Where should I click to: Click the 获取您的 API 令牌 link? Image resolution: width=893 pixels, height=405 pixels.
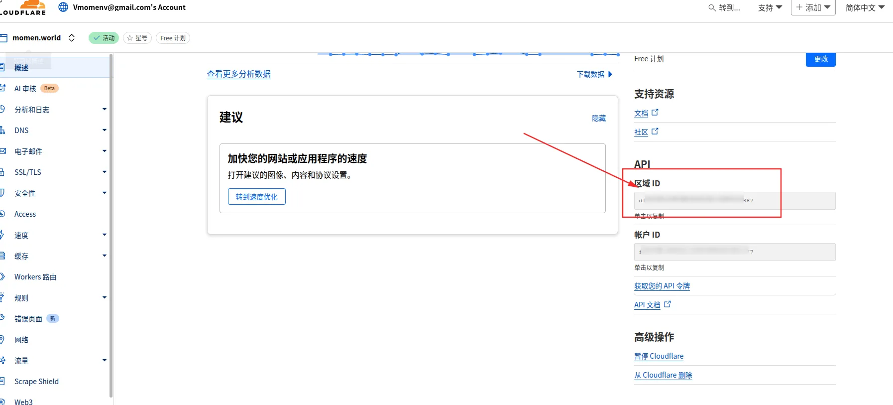pos(662,286)
